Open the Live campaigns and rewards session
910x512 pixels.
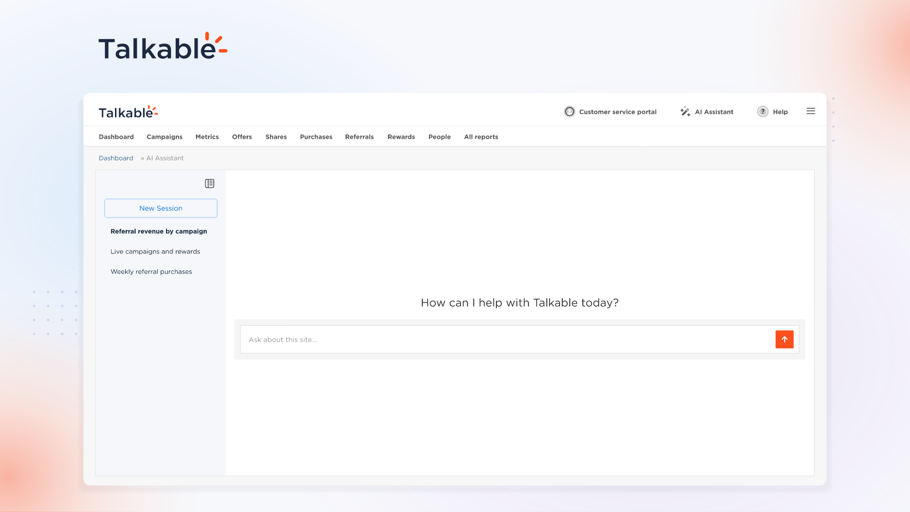[155, 251]
